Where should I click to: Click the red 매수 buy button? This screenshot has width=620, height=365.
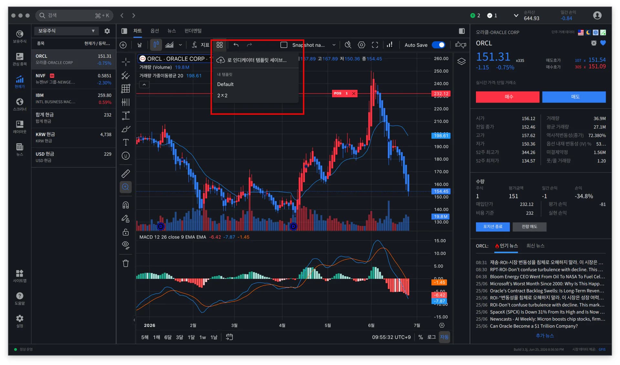[x=507, y=97]
